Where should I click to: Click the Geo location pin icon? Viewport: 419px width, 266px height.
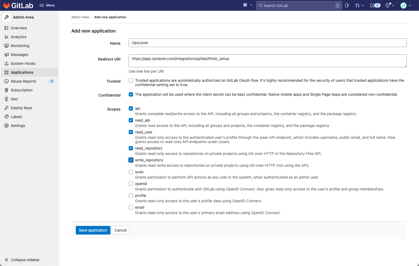(6, 99)
